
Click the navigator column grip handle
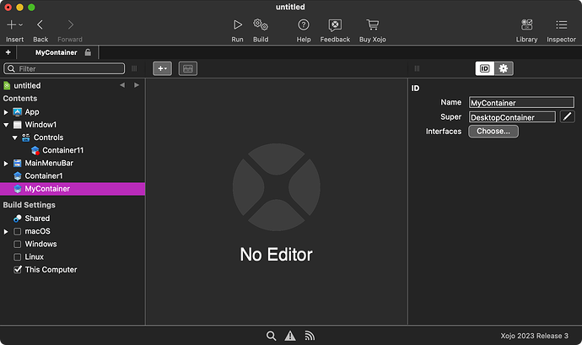pos(134,68)
